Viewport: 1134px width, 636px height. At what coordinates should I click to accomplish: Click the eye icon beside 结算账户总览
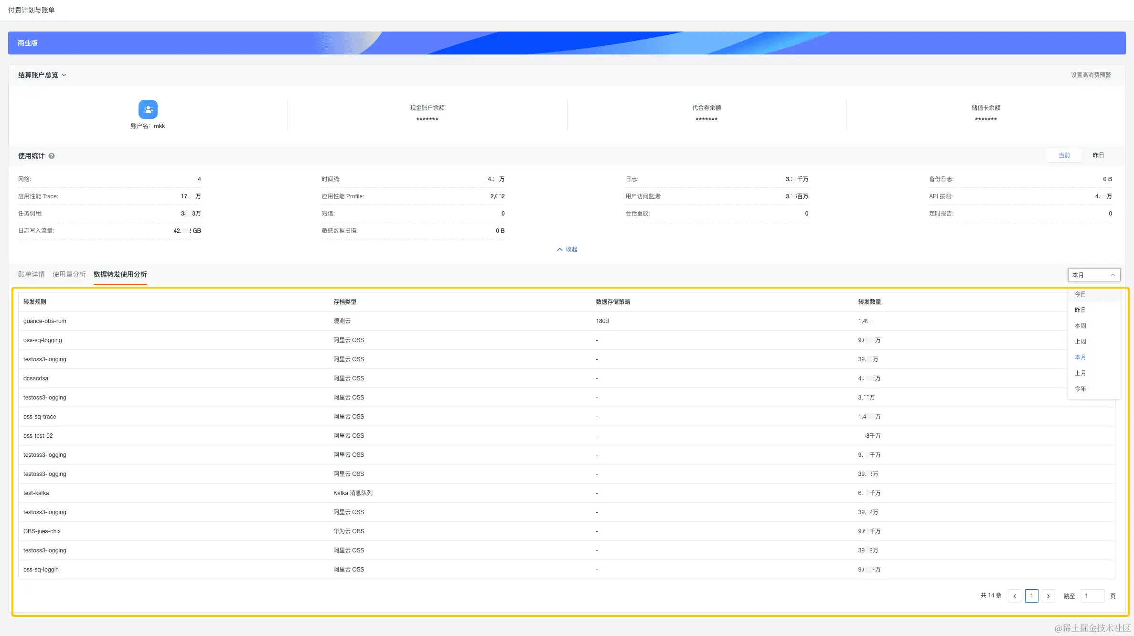coord(64,75)
